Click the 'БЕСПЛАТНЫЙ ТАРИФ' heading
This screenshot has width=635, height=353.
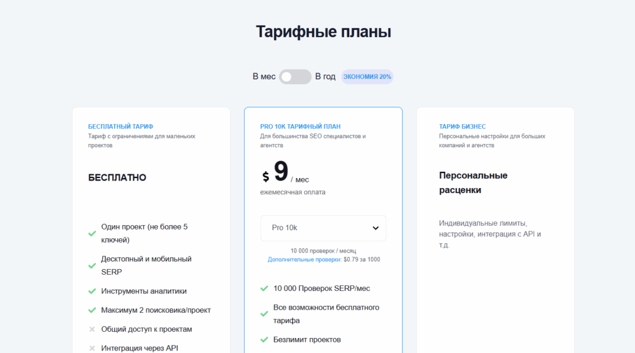click(121, 127)
